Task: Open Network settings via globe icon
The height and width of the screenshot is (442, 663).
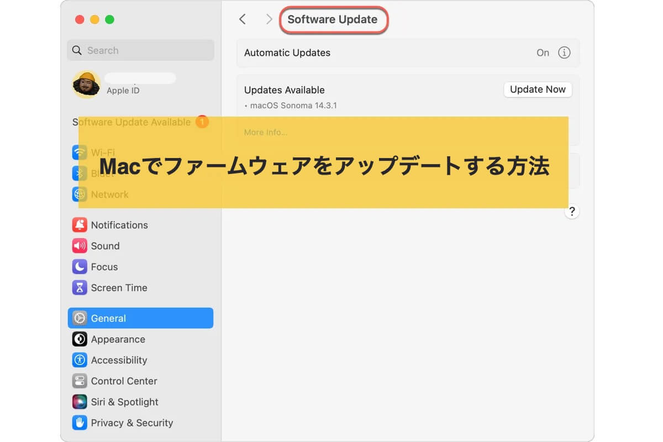Action: (80, 194)
